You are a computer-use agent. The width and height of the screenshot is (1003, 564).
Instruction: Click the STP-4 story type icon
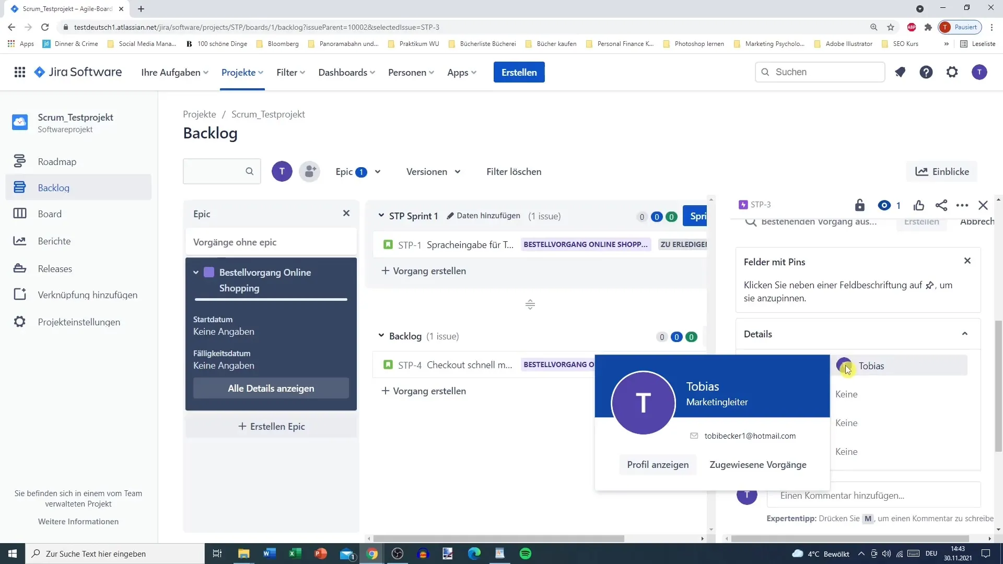pyautogui.click(x=388, y=365)
